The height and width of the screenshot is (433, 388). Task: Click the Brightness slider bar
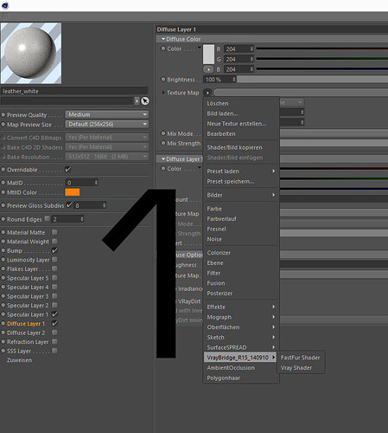click(x=312, y=79)
